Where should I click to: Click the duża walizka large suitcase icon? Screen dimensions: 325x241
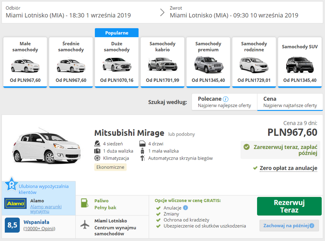point(97,151)
